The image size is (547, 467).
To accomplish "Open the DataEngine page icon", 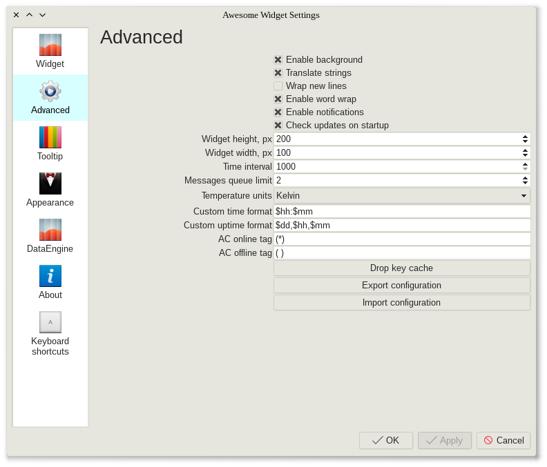I will [50, 230].
